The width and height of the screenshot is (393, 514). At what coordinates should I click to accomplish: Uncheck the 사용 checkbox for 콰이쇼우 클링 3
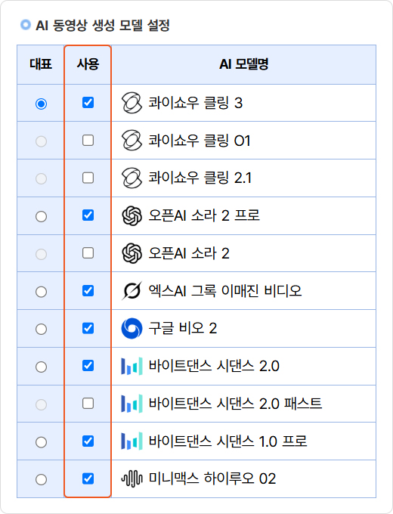(x=88, y=103)
